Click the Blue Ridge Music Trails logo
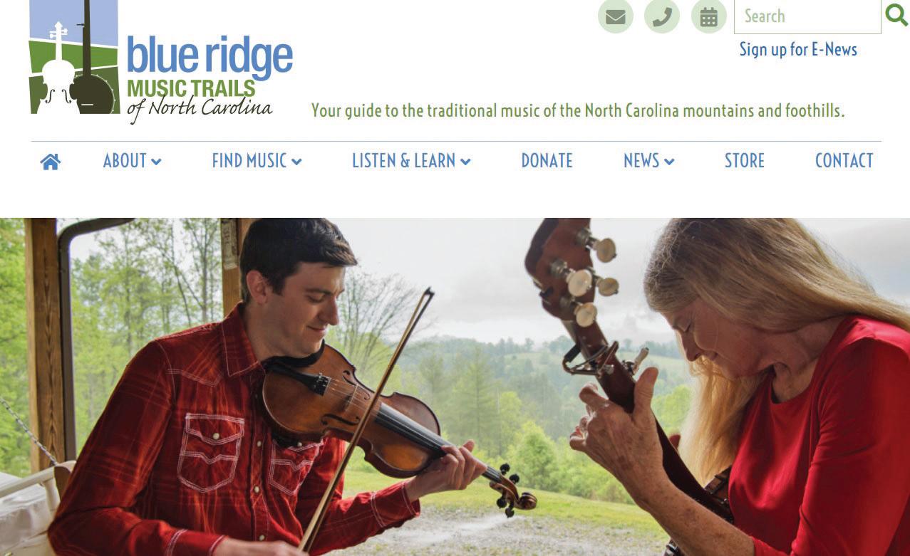The height and width of the screenshot is (556, 910). tap(161, 62)
